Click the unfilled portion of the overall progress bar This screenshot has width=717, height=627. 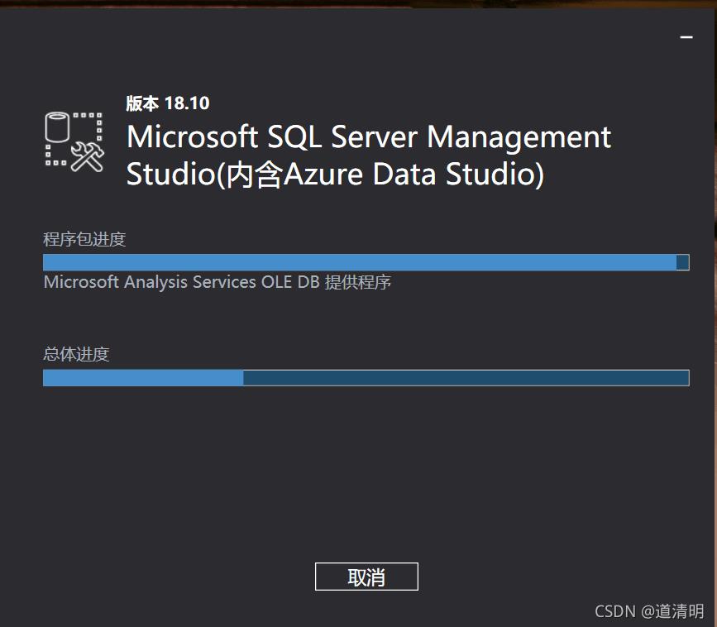pyautogui.click(x=466, y=378)
